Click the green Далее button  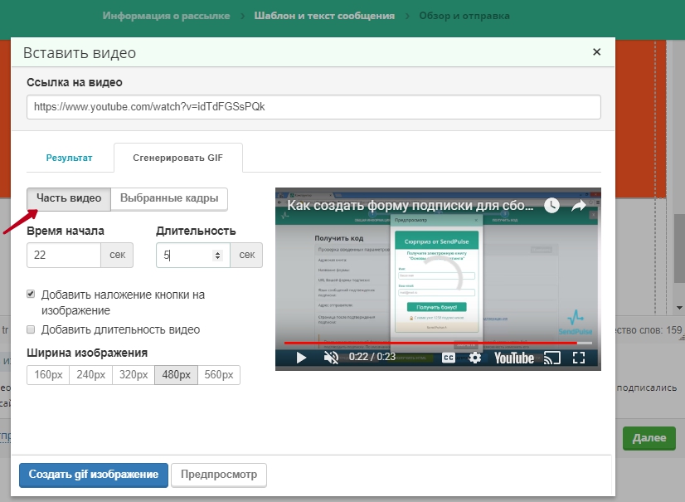[x=649, y=438]
